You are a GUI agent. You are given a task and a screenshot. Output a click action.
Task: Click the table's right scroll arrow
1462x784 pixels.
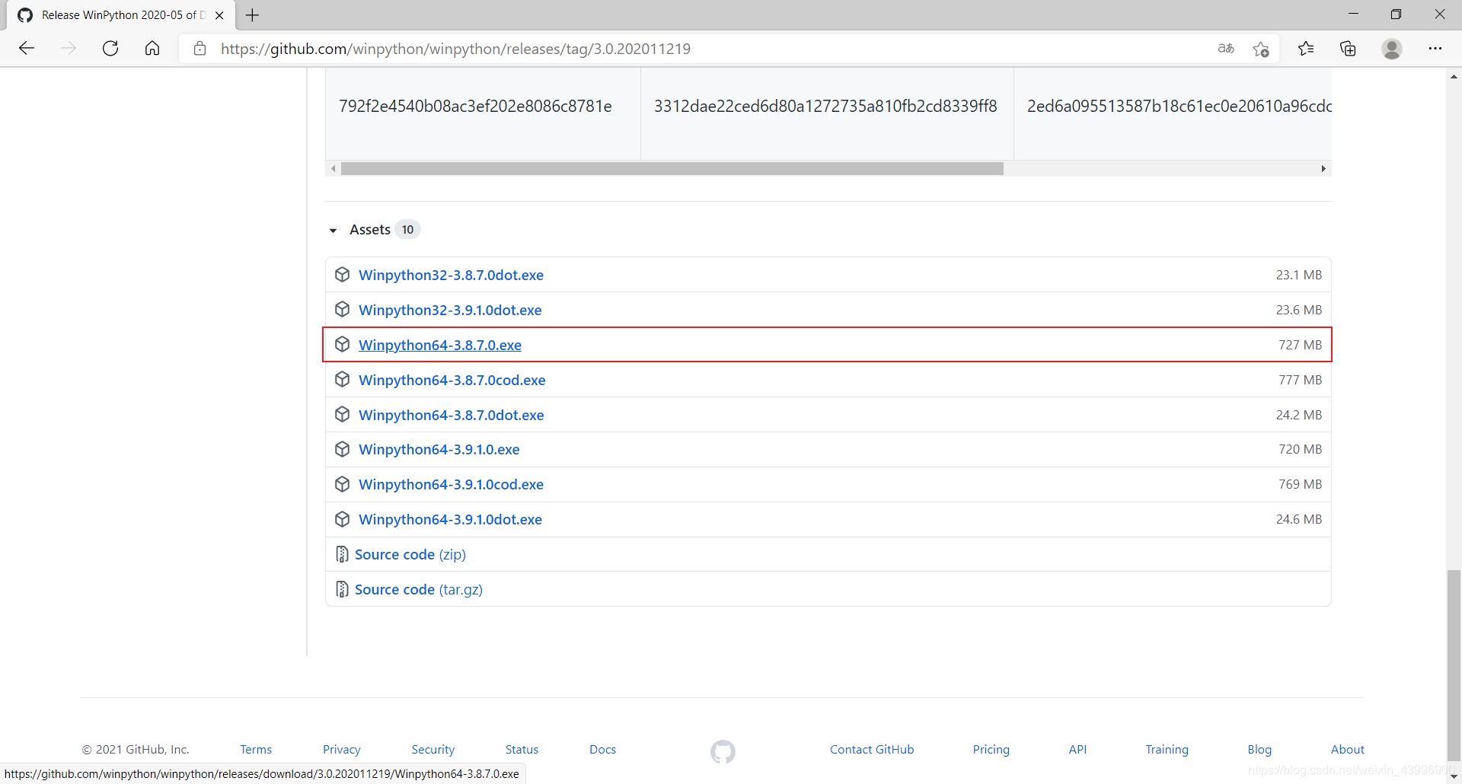[1323, 168]
